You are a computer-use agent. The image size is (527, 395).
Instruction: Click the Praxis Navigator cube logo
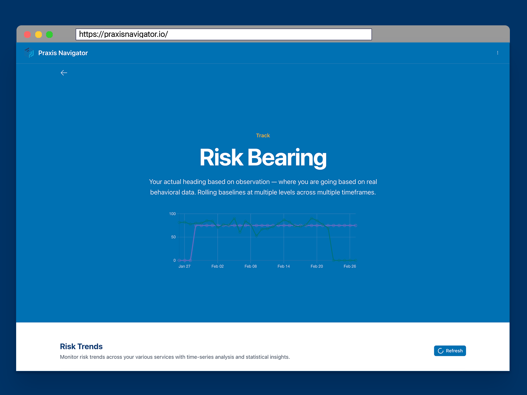[x=29, y=53]
